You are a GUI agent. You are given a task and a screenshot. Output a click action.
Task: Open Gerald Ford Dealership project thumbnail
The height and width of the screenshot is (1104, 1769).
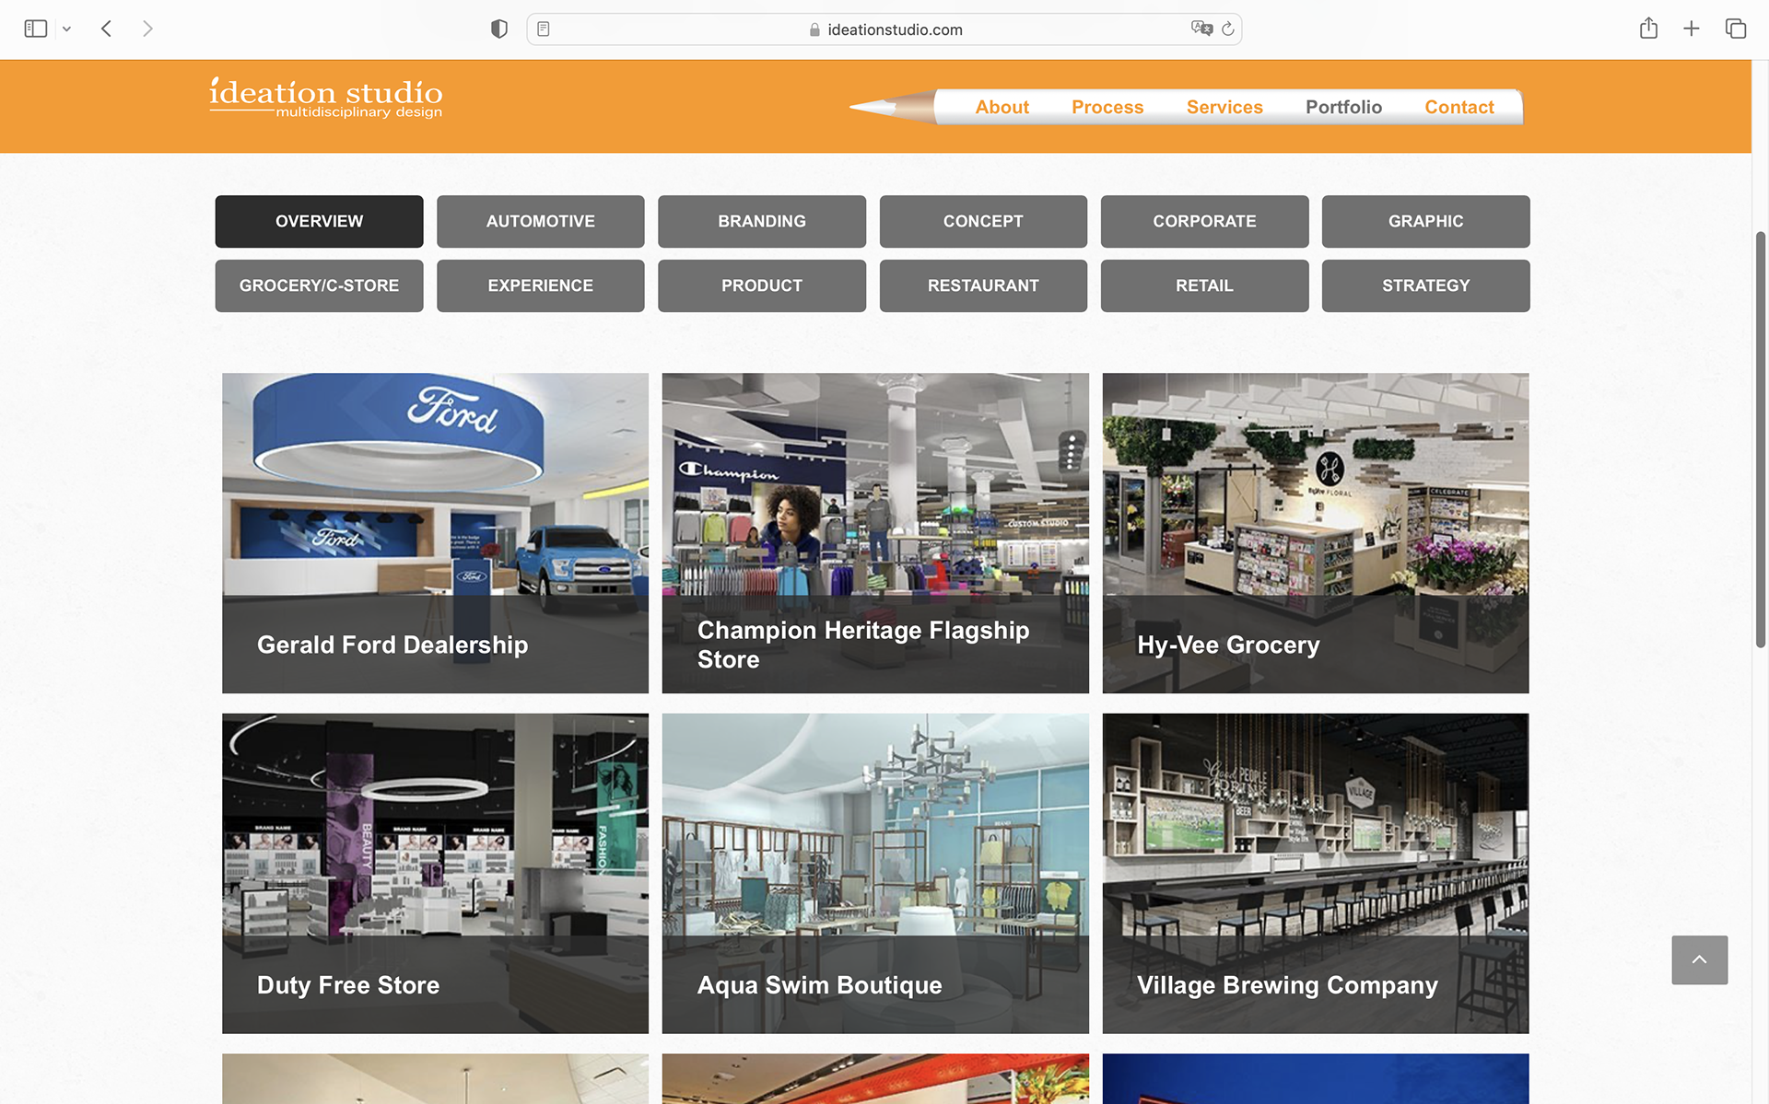(435, 533)
